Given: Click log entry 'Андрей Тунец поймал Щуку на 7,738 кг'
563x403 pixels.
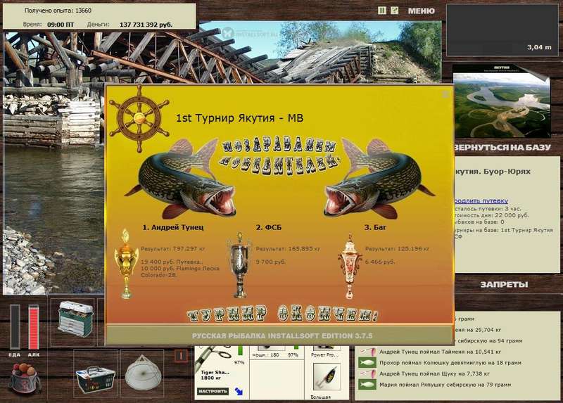Looking at the screenshot, I should pyautogui.click(x=434, y=373).
